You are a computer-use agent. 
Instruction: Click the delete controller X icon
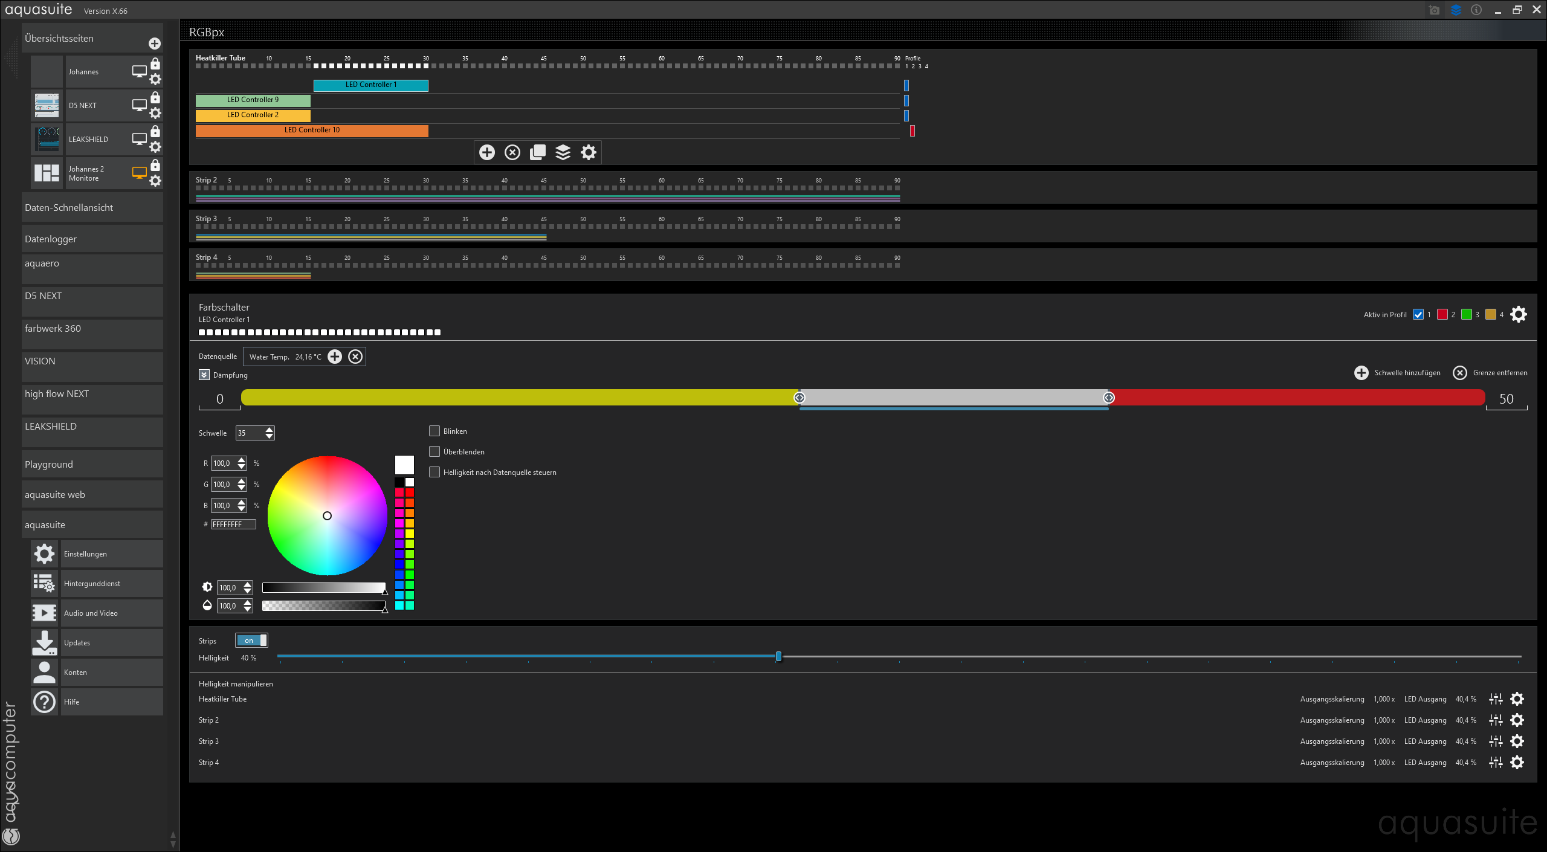512,152
